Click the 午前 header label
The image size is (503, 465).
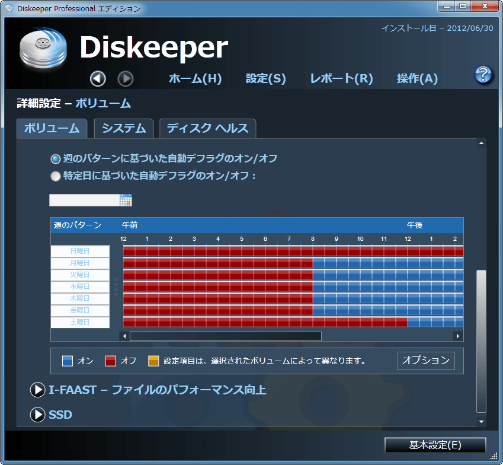point(130,225)
